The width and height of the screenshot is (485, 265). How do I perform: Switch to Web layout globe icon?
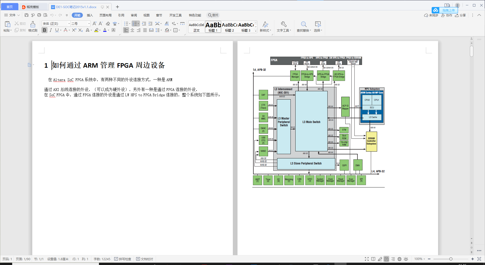click(x=399, y=259)
